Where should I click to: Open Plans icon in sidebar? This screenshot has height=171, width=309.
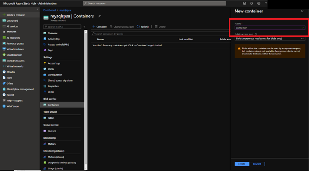(4, 78)
